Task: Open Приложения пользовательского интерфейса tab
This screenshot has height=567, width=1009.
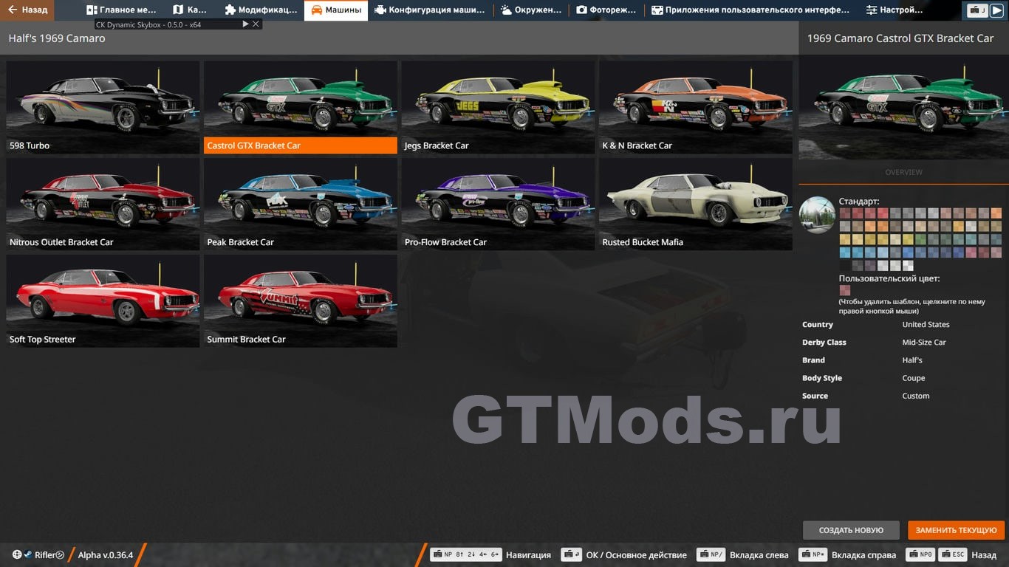Action: coord(750,10)
